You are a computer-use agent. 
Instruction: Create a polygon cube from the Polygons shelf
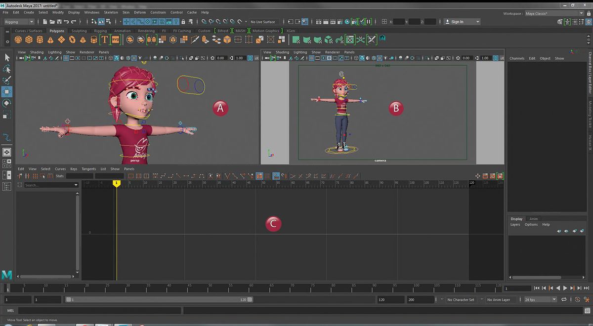point(28,39)
